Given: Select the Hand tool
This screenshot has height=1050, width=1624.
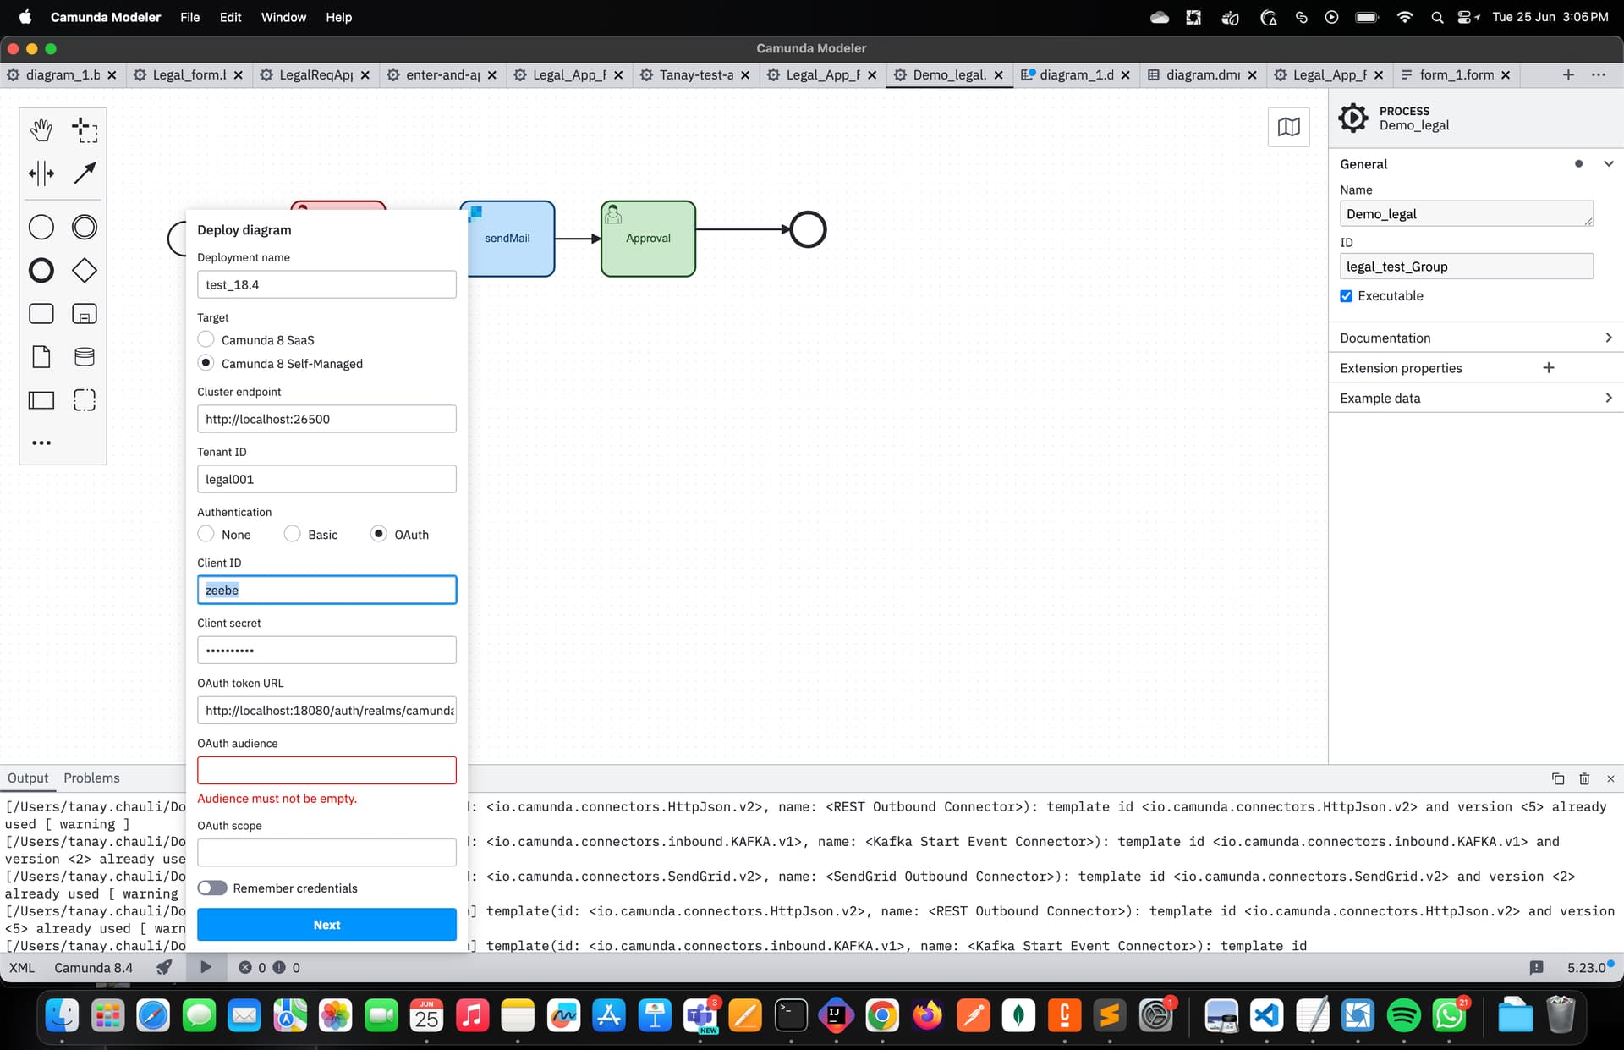Looking at the screenshot, I should 41,129.
